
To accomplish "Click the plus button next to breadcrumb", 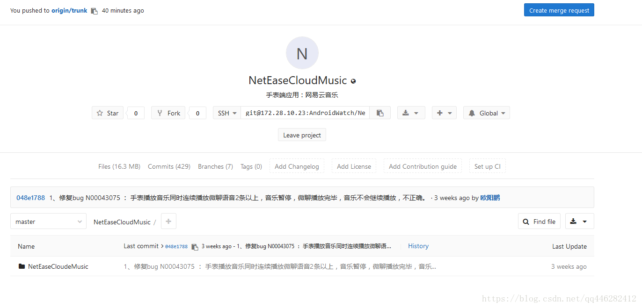I will [168, 222].
